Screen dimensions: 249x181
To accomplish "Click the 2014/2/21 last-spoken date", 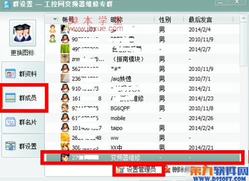I will (201, 148).
